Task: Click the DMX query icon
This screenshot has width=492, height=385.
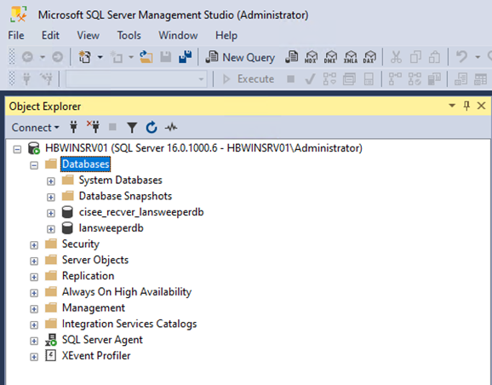Action: click(x=330, y=57)
